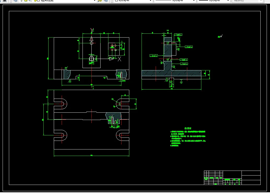The image size is (270, 193).
Task: Select the UCS Y axis label
Action: (92, 30)
